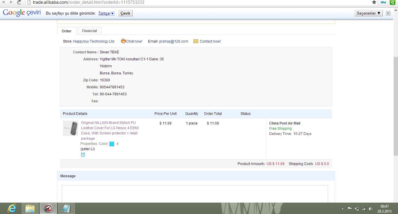
Task: Click the blue alarm clock reminder icon
Action: (83, 155)
